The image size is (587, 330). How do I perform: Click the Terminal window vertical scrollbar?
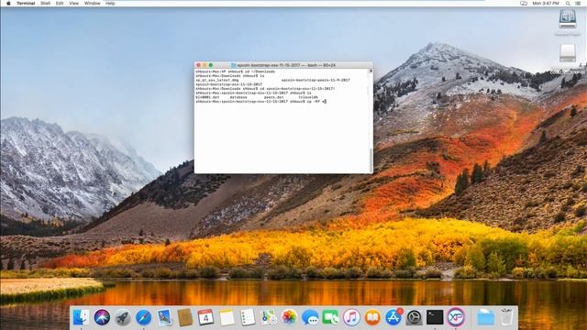pos(371,159)
